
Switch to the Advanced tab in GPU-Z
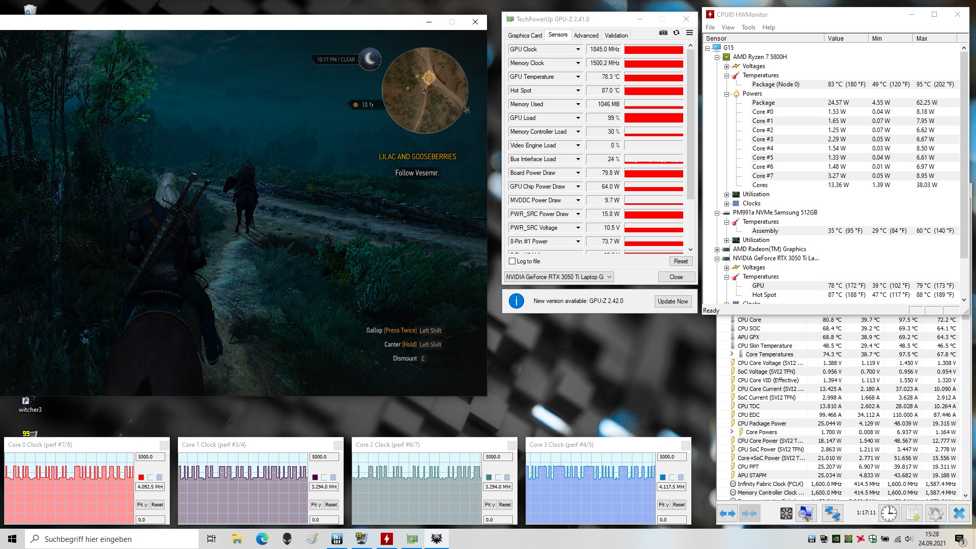tap(586, 36)
